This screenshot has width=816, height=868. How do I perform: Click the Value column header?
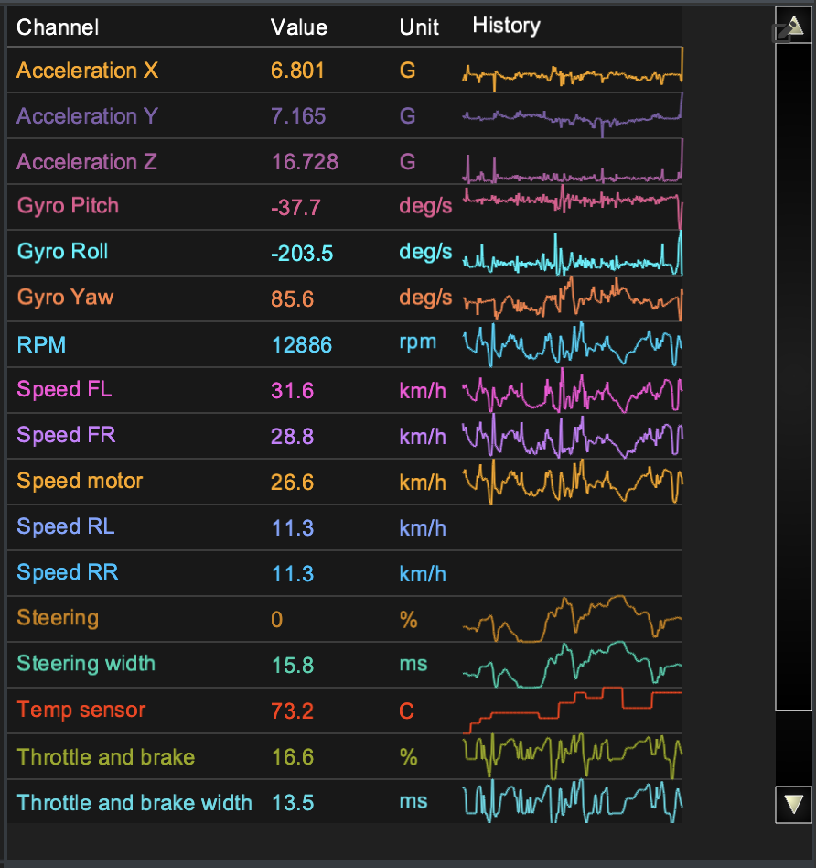298,27
